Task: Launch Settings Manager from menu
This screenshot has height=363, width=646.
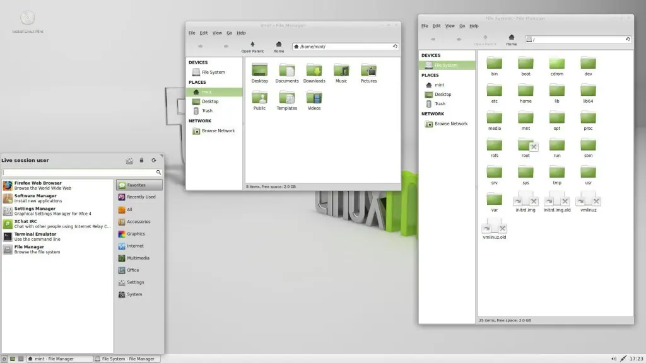Action: pos(57,211)
